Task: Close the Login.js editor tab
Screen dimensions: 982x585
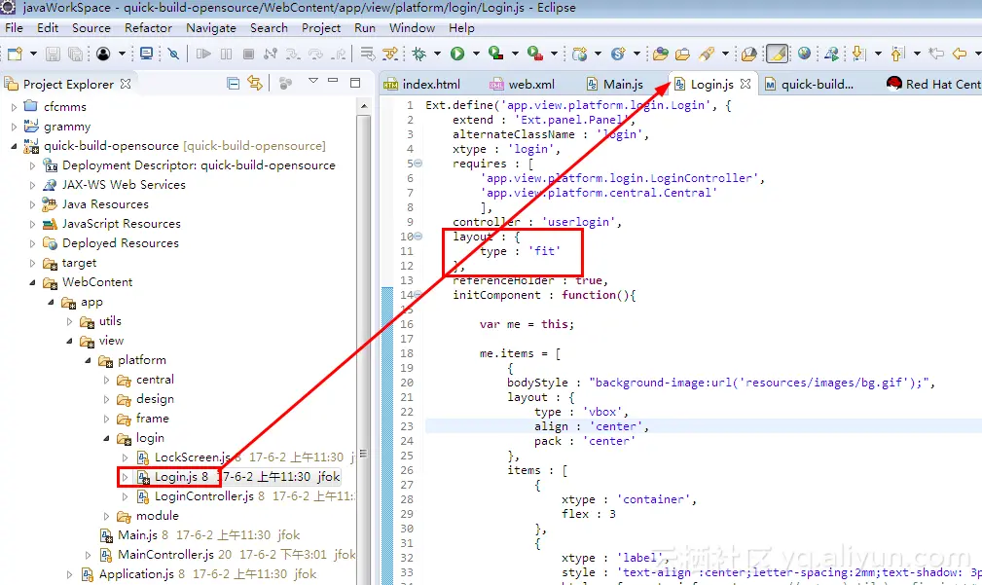Action: (x=746, y=84)
